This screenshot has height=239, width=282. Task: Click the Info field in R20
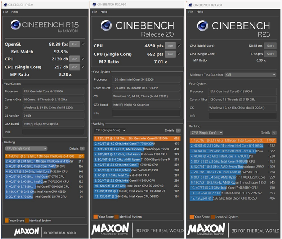point(146,113)
